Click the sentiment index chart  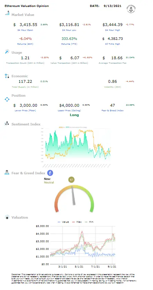pyautogui.click(x=76, y=147)
